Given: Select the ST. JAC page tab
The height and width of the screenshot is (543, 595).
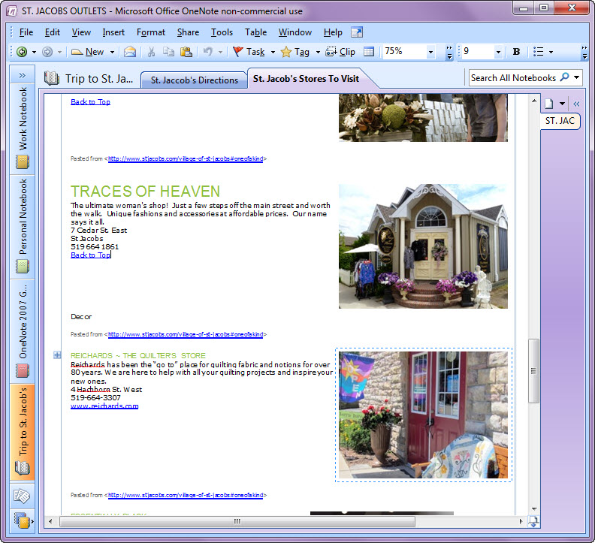Looking at the screenshot, I should tap(560, 121).
